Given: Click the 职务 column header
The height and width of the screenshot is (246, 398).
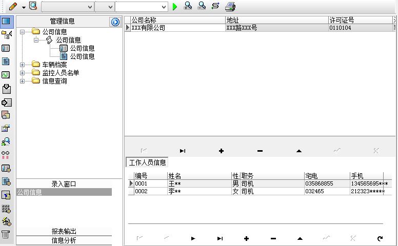Looking at the screenshot, I should [x=272, y=176].
